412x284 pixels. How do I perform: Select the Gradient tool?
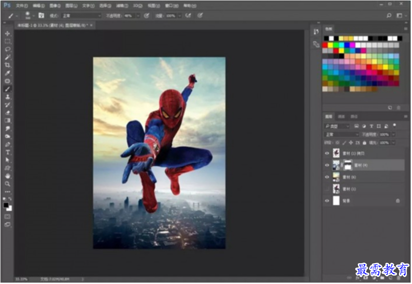[8, 120]
